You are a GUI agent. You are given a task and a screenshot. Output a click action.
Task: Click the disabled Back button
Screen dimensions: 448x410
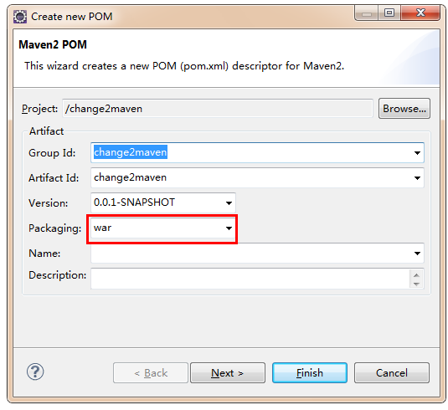151,373
